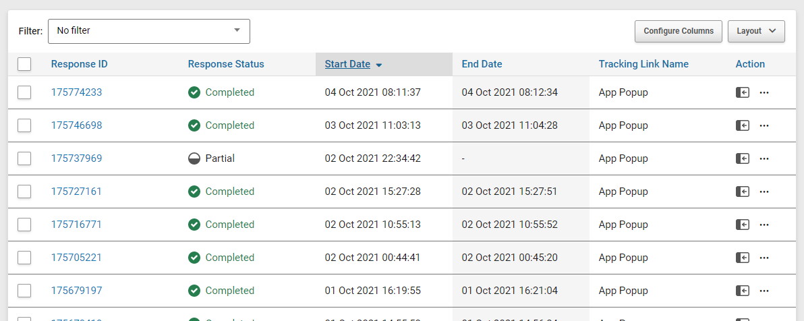804x321 pixels.
Task: Check the box beside response 175716771
Action: [24, 225]
